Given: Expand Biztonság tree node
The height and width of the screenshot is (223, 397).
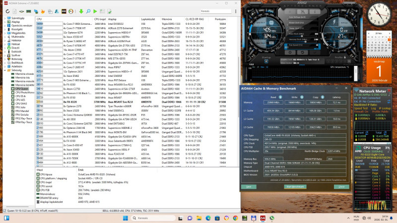Looking at the screenshot, I should click(x=5, y=59).
